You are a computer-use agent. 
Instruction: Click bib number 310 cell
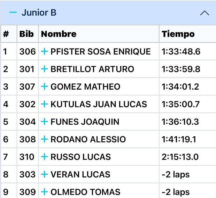tap(27, 157)
